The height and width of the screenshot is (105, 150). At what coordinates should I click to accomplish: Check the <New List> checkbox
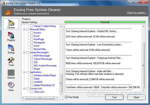(x=32, y=92)
